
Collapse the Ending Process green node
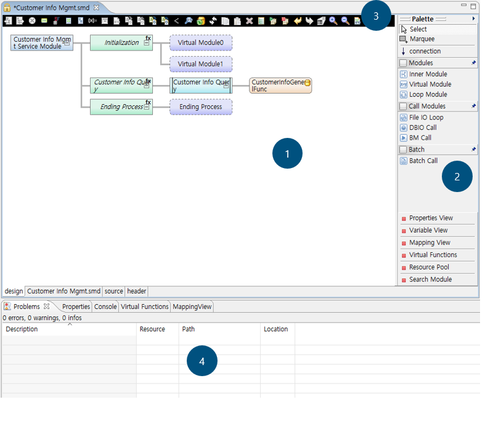click(147, 107)
